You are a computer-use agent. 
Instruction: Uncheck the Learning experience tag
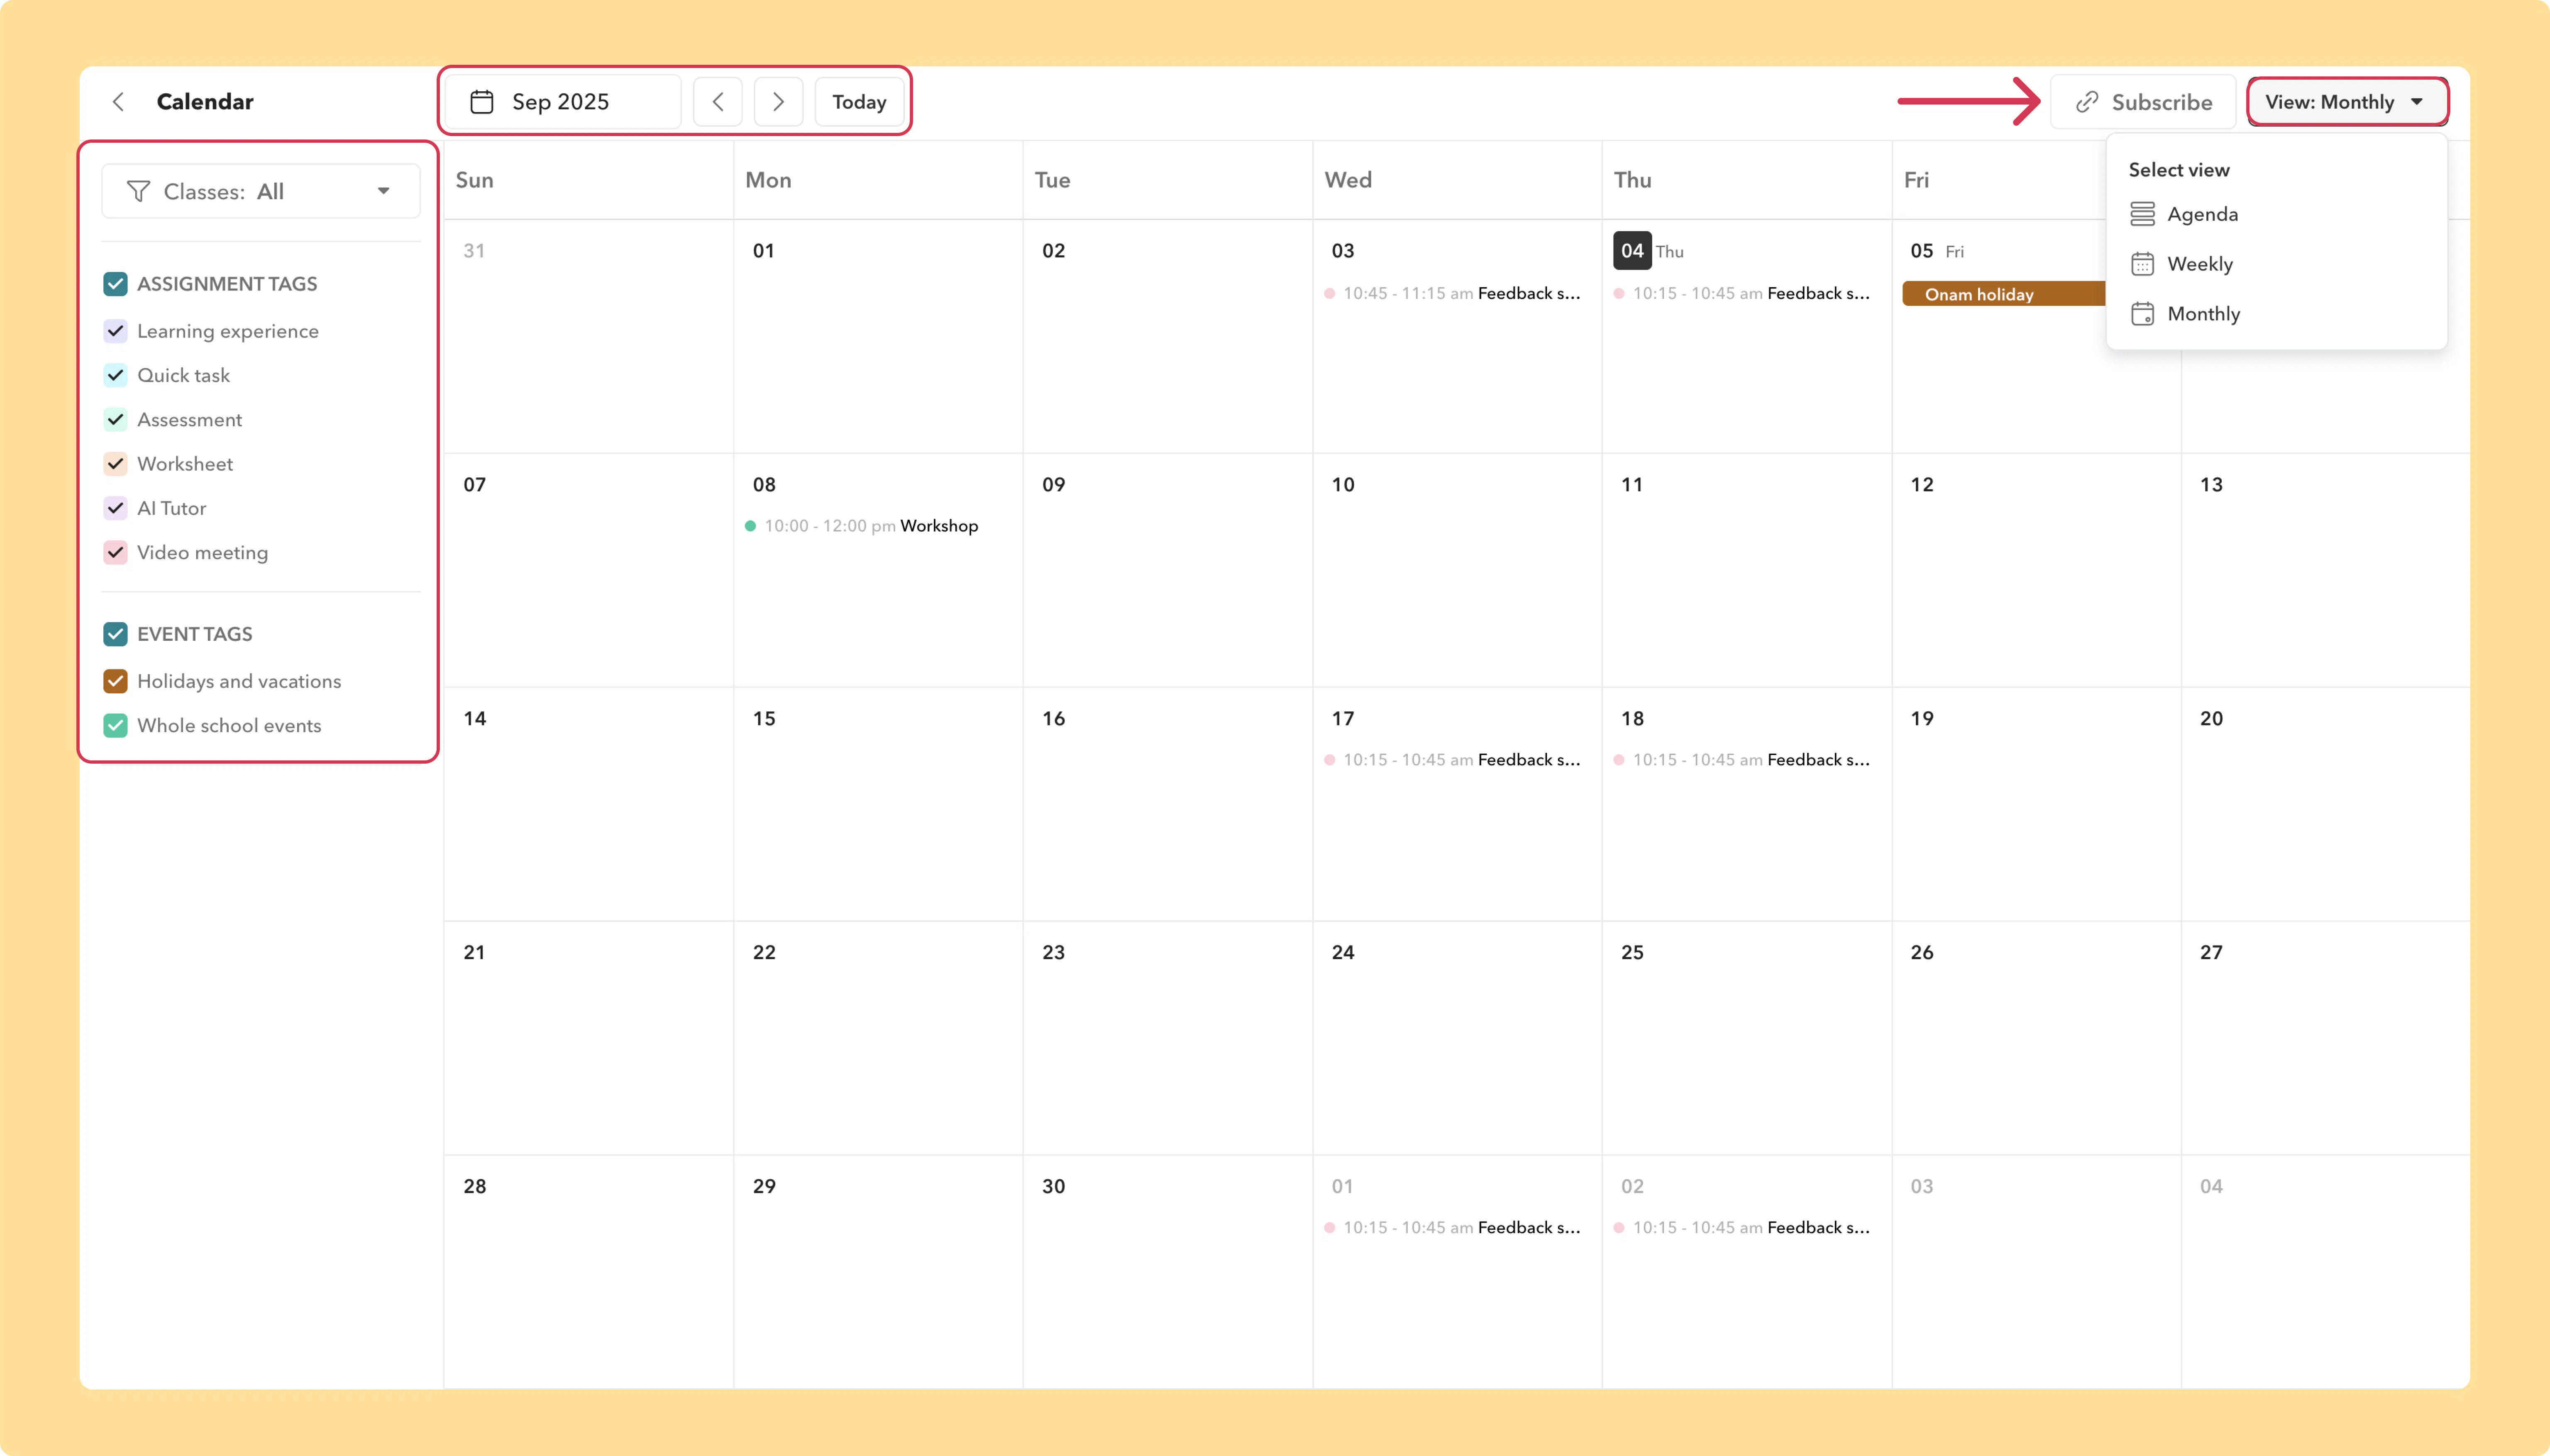[116, 331]
